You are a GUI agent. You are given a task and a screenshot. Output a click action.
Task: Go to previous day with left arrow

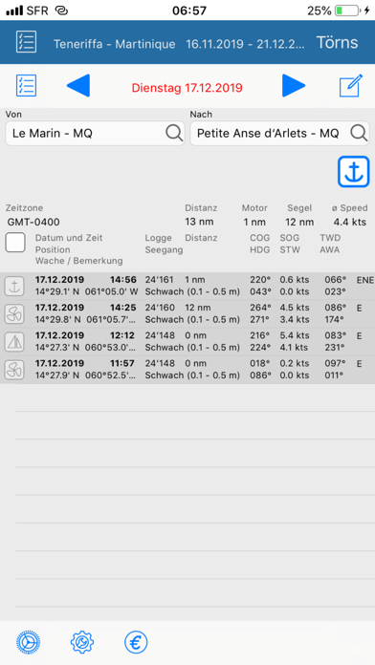pos(78,86)
